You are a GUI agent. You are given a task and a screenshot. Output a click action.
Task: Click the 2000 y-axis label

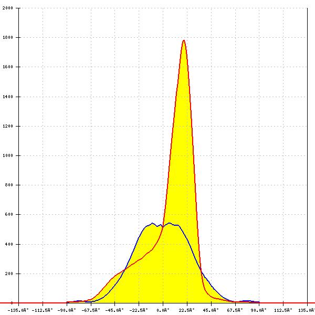[x=8, y=8]
